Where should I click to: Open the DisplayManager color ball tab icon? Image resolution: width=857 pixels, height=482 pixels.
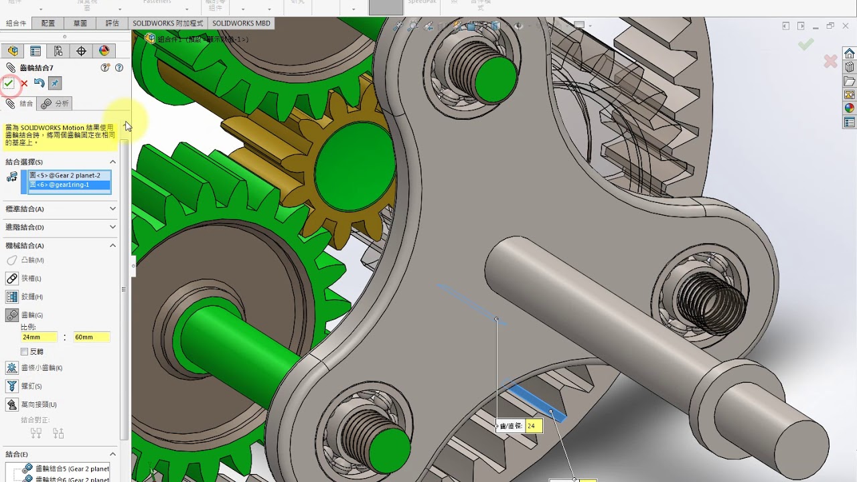pyautogui.click(x=104, y=51)
